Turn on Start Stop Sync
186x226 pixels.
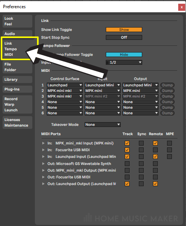pyautogui.click(x=124, y=37)
